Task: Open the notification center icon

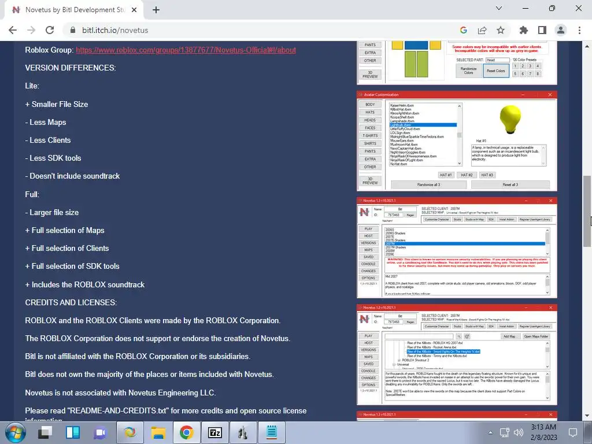Action: pyautogui.click(x=573, y=432)
